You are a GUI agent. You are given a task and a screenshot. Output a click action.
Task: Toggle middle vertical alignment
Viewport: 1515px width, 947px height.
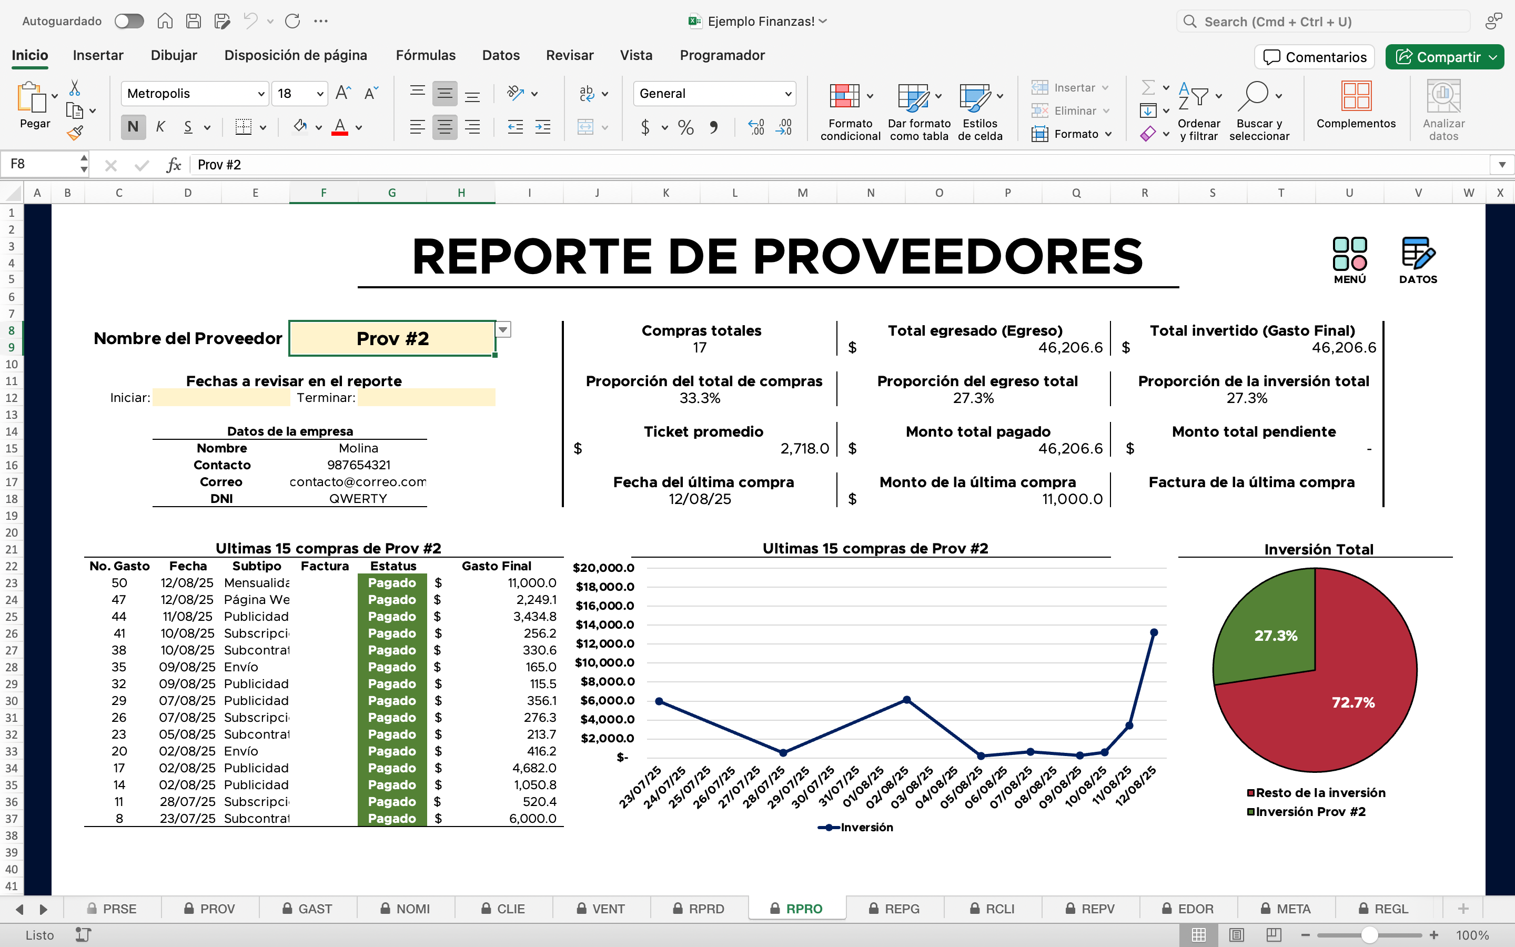coord(445,93)
